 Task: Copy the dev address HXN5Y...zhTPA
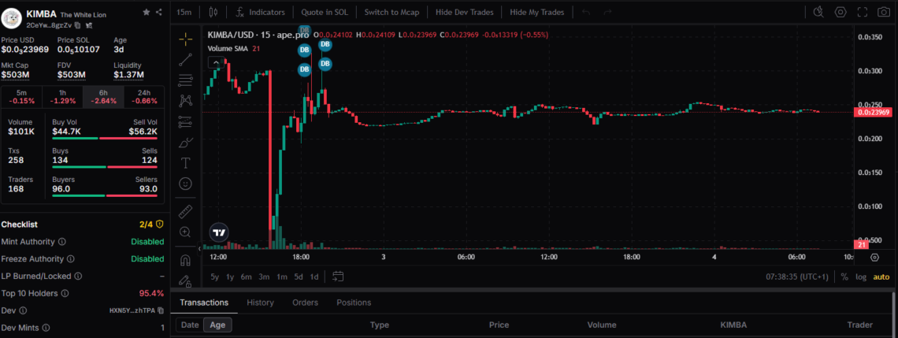161,310
